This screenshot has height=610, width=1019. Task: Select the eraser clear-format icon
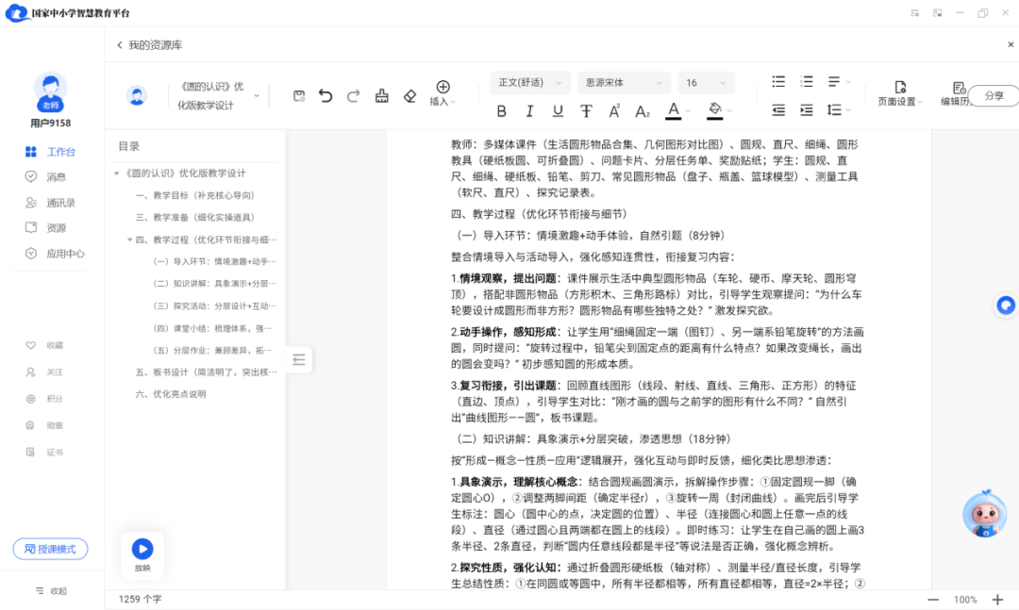(409, 95)
